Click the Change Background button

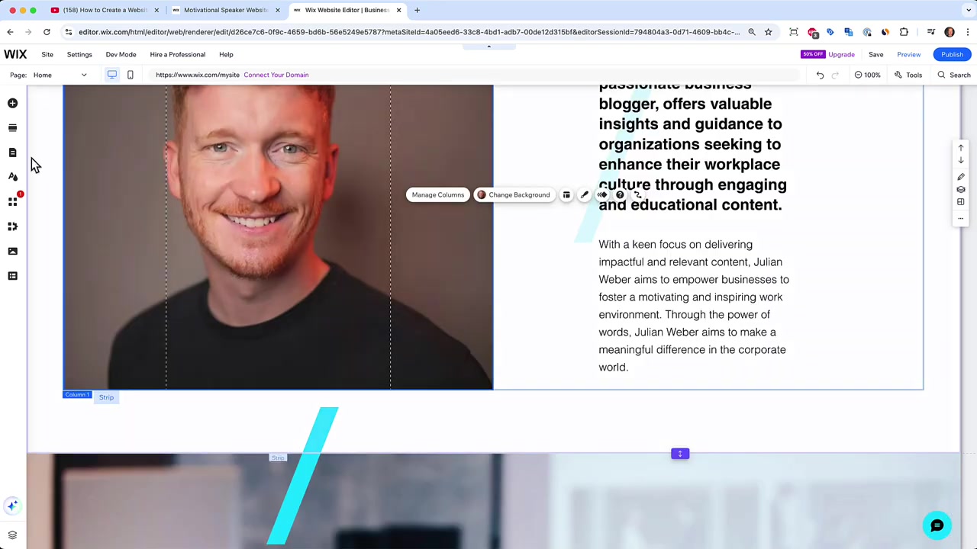513,195
